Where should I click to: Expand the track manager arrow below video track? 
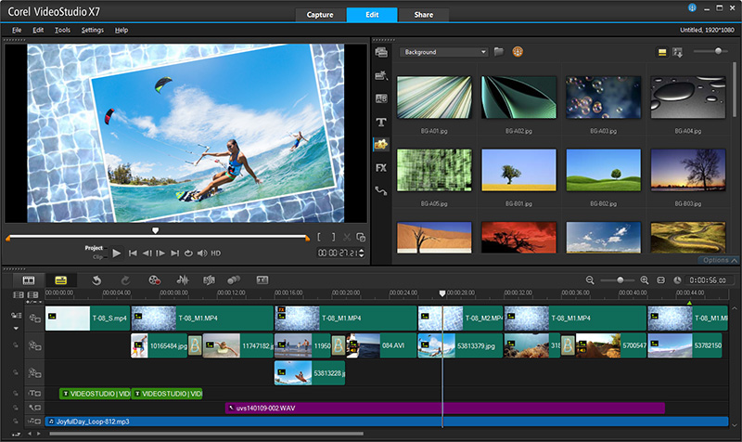point(16,327)
